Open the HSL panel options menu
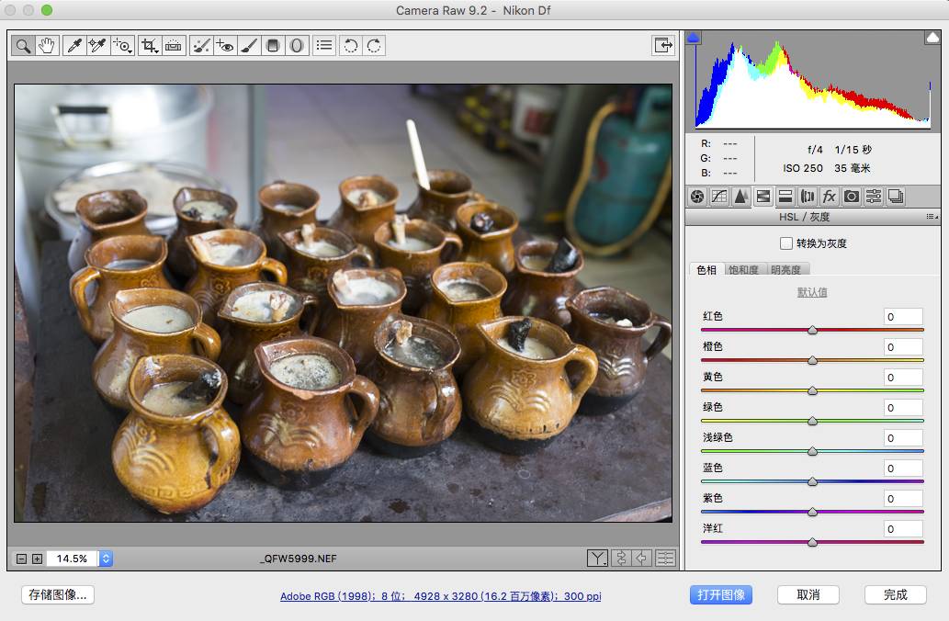949x621 pixels. pyautogui.click(x=932, y=217)
